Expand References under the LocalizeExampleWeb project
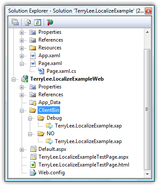The image size is (159, 186). point(22,95)
